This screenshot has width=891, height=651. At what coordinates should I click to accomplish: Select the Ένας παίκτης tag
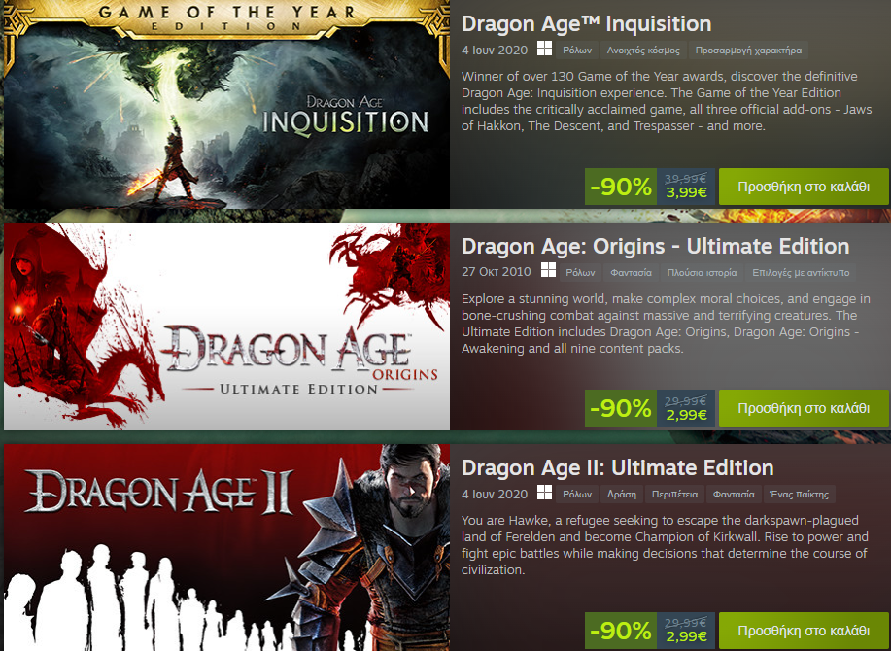[x=799, y=495]
